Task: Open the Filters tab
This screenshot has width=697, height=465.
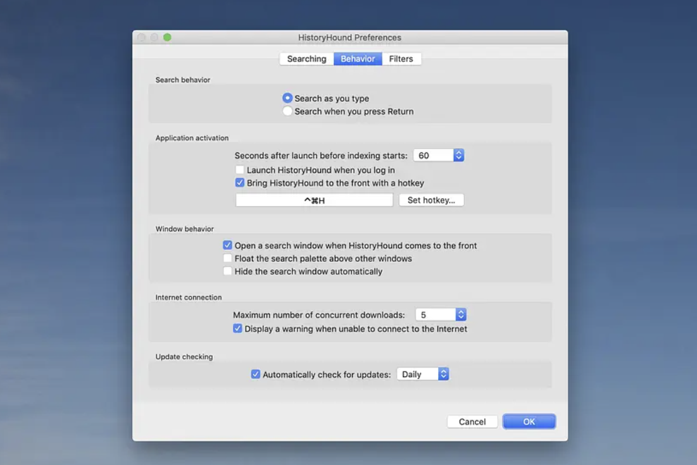Action: click(401, 58)
